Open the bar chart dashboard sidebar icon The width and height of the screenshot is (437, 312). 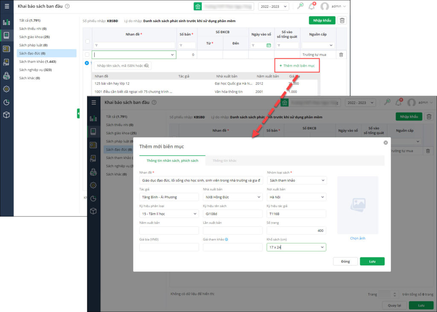point(6,22)
